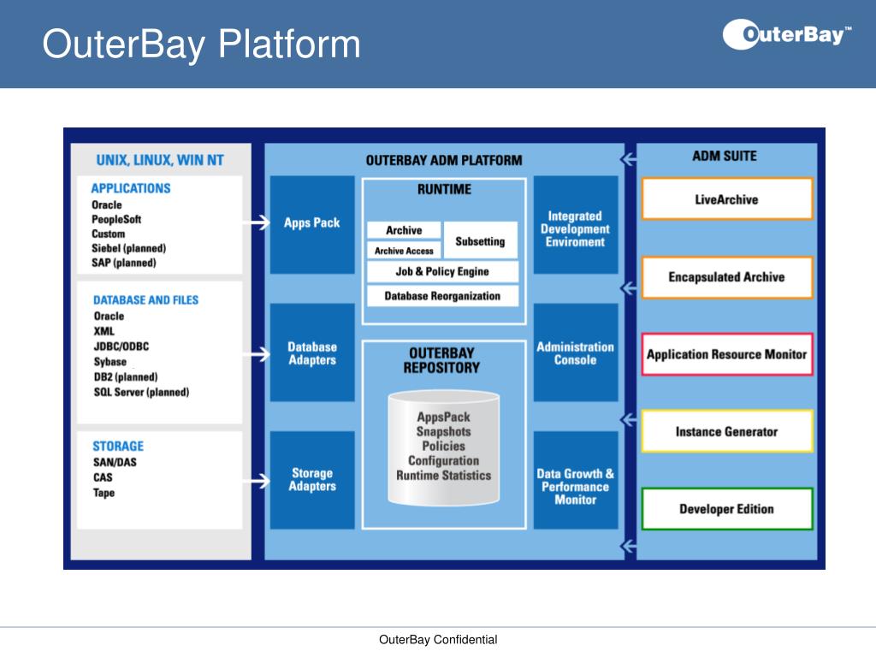Click the Archive Access box
Image resolution: width=876 pixels, height=657 pixels.
[x=404, y=251]
